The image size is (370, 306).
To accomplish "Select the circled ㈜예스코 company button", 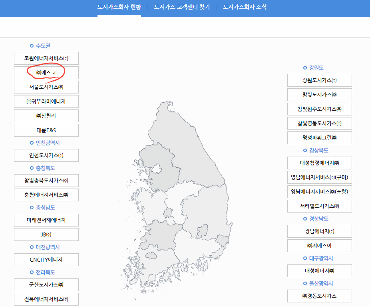I will click(46, 73).
